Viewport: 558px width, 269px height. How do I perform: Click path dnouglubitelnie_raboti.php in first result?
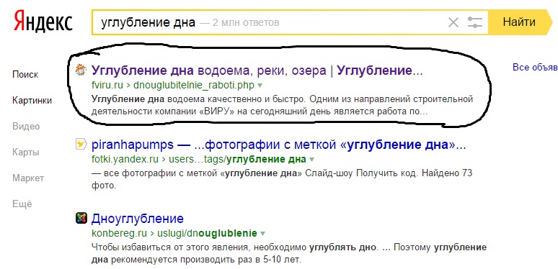coord(194,85)
